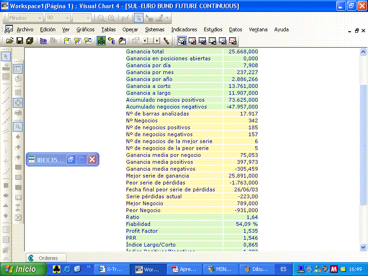Click the Ganancia total value 25.668,000
Screen dimensions: 368x276
pos(243,52)
